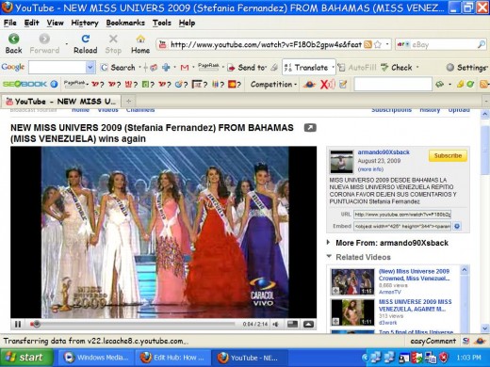490x367 pixels.
Task: Click the video progress seek bar
Action: point(133,325)
